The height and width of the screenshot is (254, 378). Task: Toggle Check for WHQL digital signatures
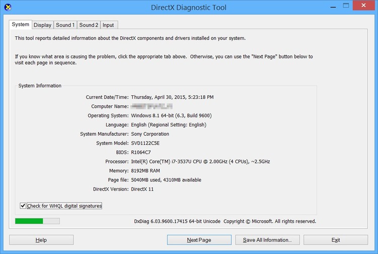[23, 206]
